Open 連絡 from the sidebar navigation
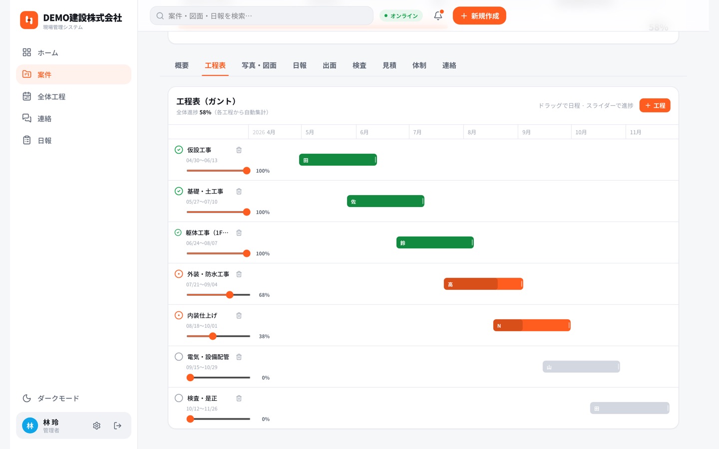719x449 pixels. coord(74,118)
